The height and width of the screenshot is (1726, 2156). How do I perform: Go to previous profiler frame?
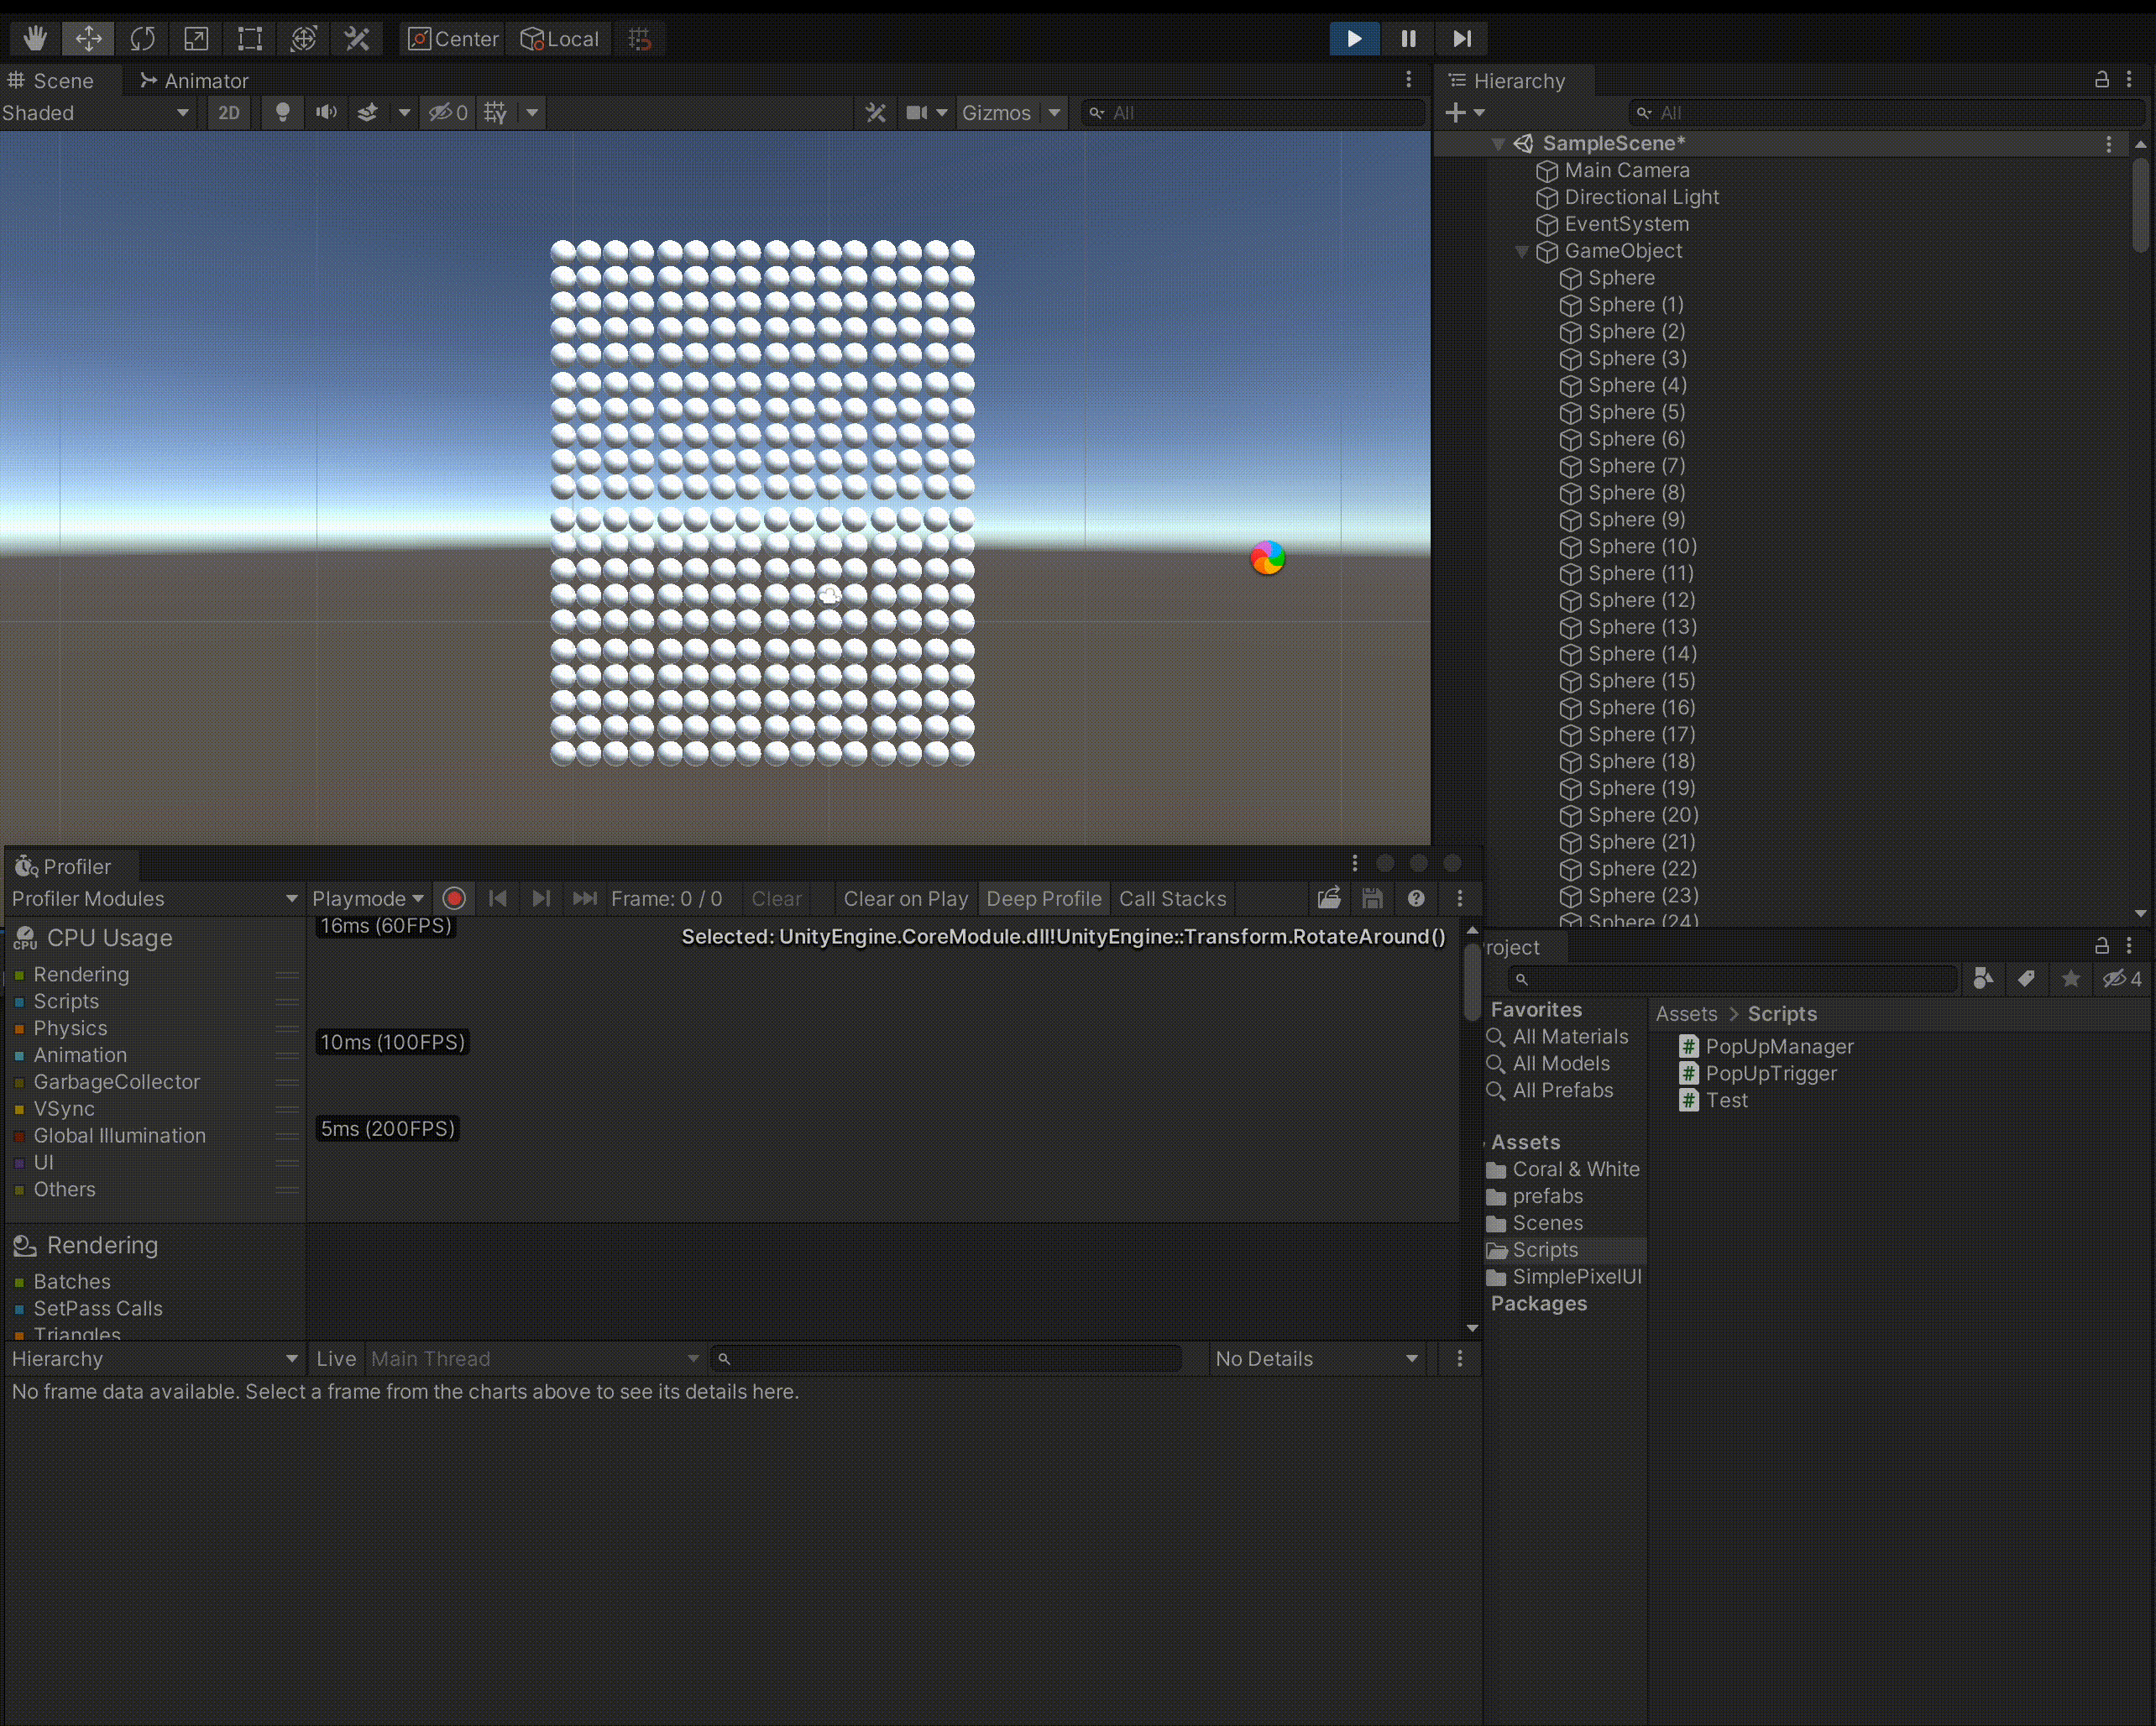coord(497,899)
